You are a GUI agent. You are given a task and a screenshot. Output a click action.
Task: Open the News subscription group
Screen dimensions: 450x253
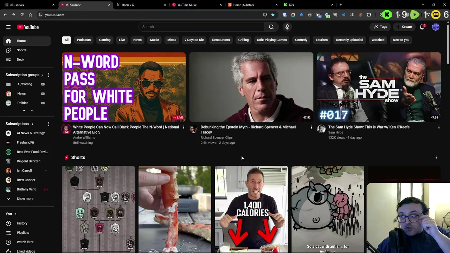pyautogui.click(x=21, y=93)
